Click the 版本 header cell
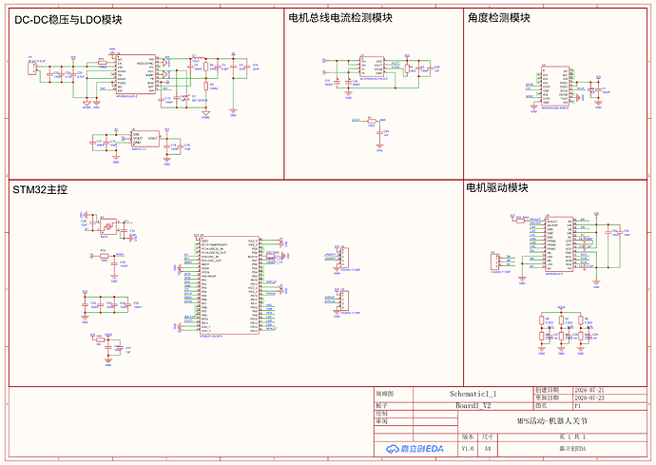 (x=468, y=437)
